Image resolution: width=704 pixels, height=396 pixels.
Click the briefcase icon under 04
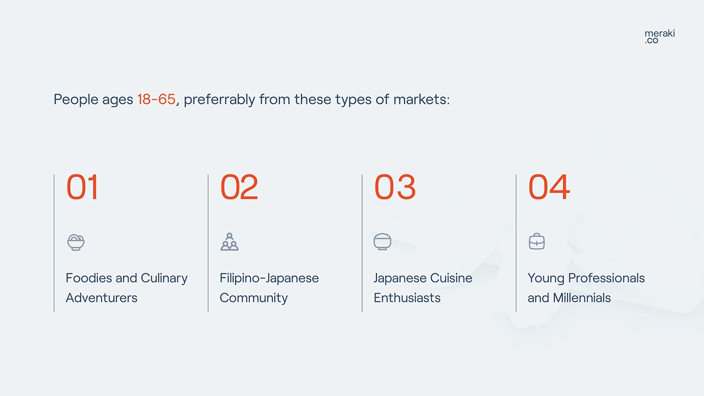point(537,242)
